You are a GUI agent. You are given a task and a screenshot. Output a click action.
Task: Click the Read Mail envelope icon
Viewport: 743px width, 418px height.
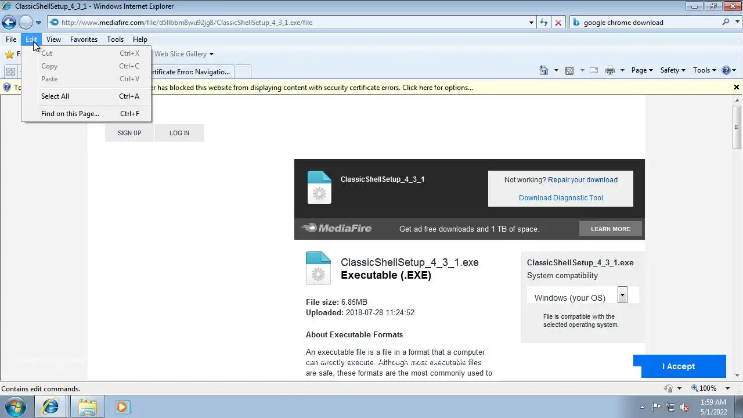594,70
